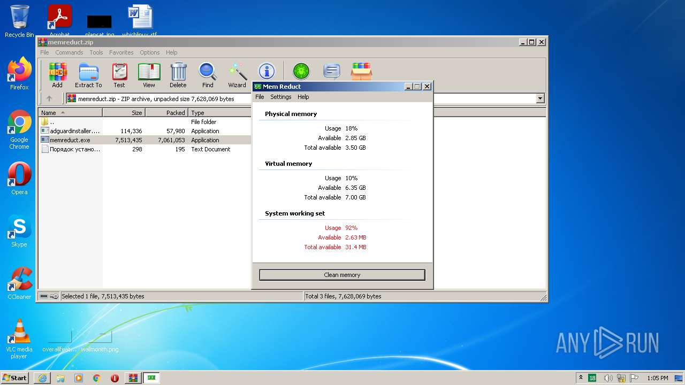Click the Find magnifier toolbar icon
685x385 pixels.
(x=208, y=75)
